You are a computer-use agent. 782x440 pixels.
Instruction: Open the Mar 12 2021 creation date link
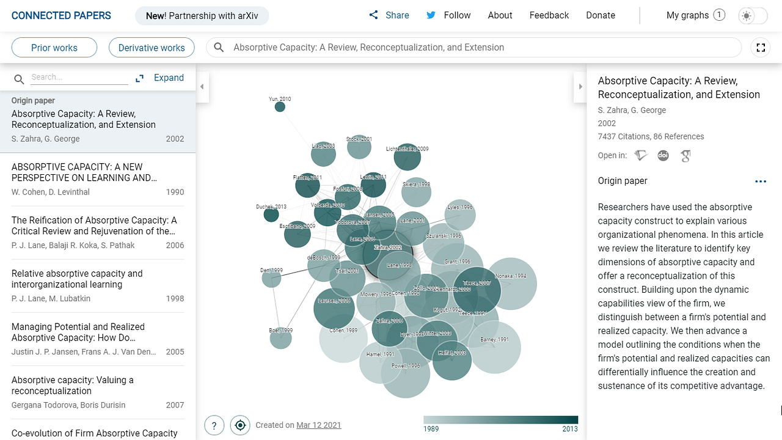pos(318,425)
